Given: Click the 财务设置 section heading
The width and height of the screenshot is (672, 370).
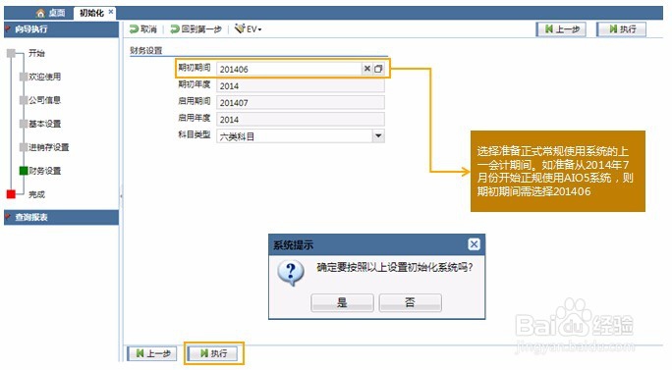Looking at the screenshot, I should (146, 50).
